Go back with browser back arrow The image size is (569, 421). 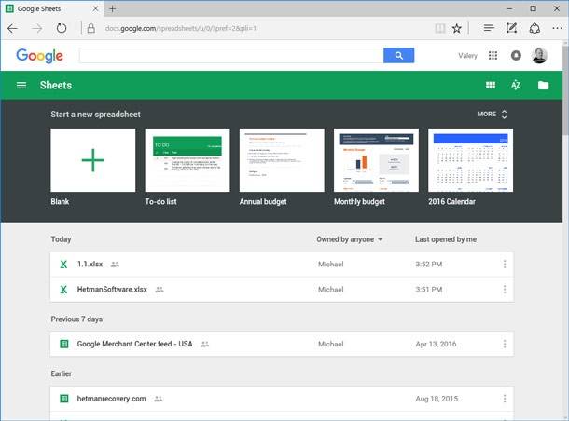pyautogui.click(x=12, y=28)
